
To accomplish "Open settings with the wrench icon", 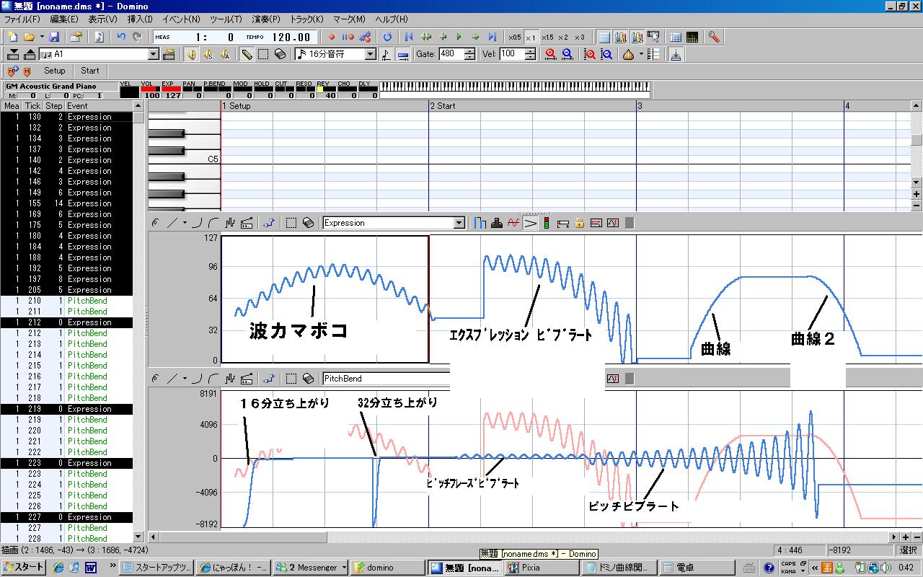I will click(x=714, y=37).
